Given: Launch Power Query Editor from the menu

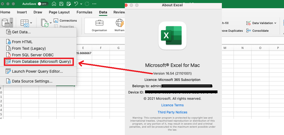Looking at the screenshot, I should 38,71.
